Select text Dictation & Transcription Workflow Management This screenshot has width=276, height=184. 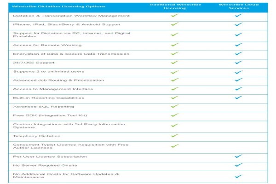71,16
